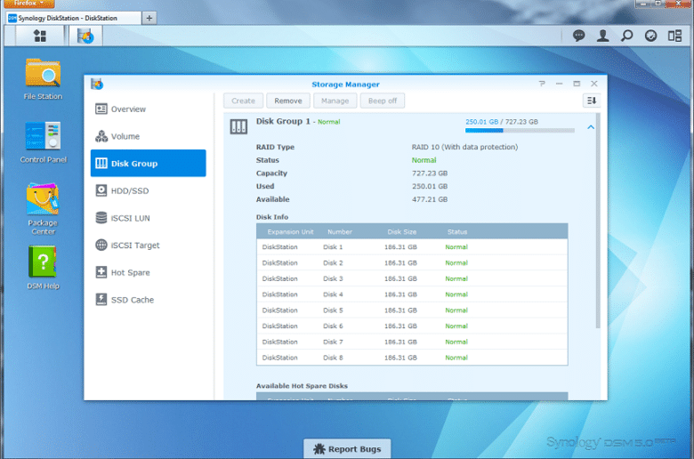The image size is (694, 459).
Task: Select Disk Group in sidebar
Action: [149, 164]
